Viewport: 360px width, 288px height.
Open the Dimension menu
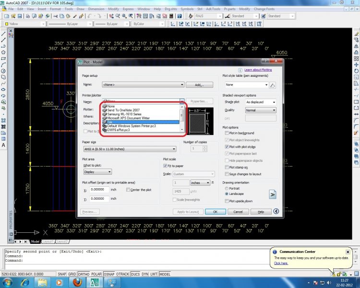96,9
